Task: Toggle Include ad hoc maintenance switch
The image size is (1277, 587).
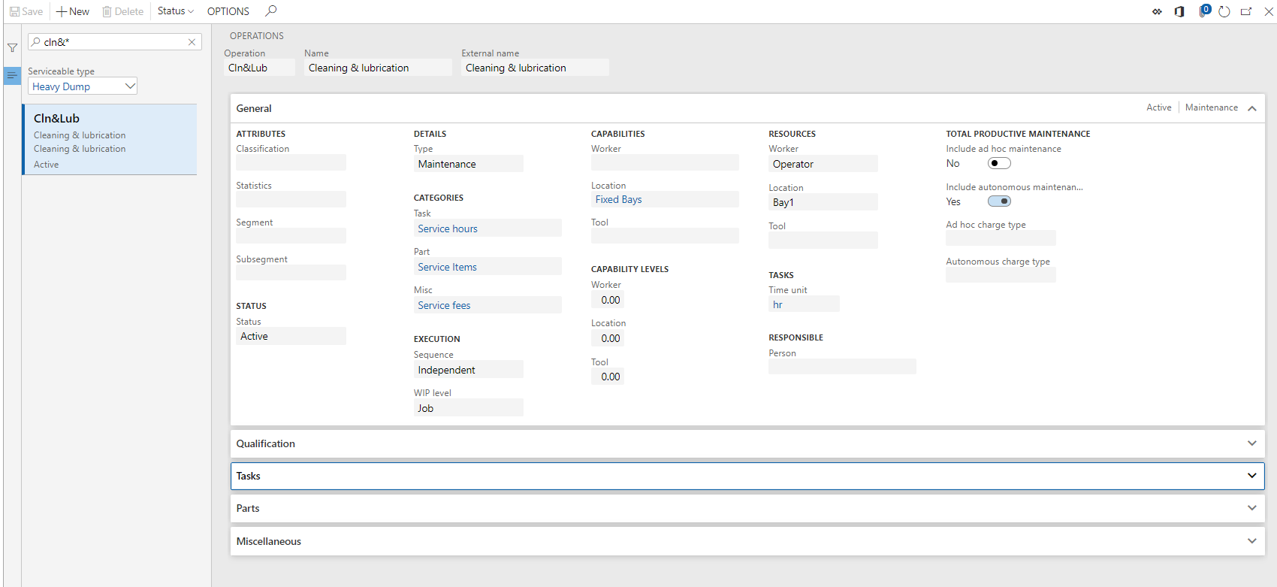Action: tap(999, 163)
